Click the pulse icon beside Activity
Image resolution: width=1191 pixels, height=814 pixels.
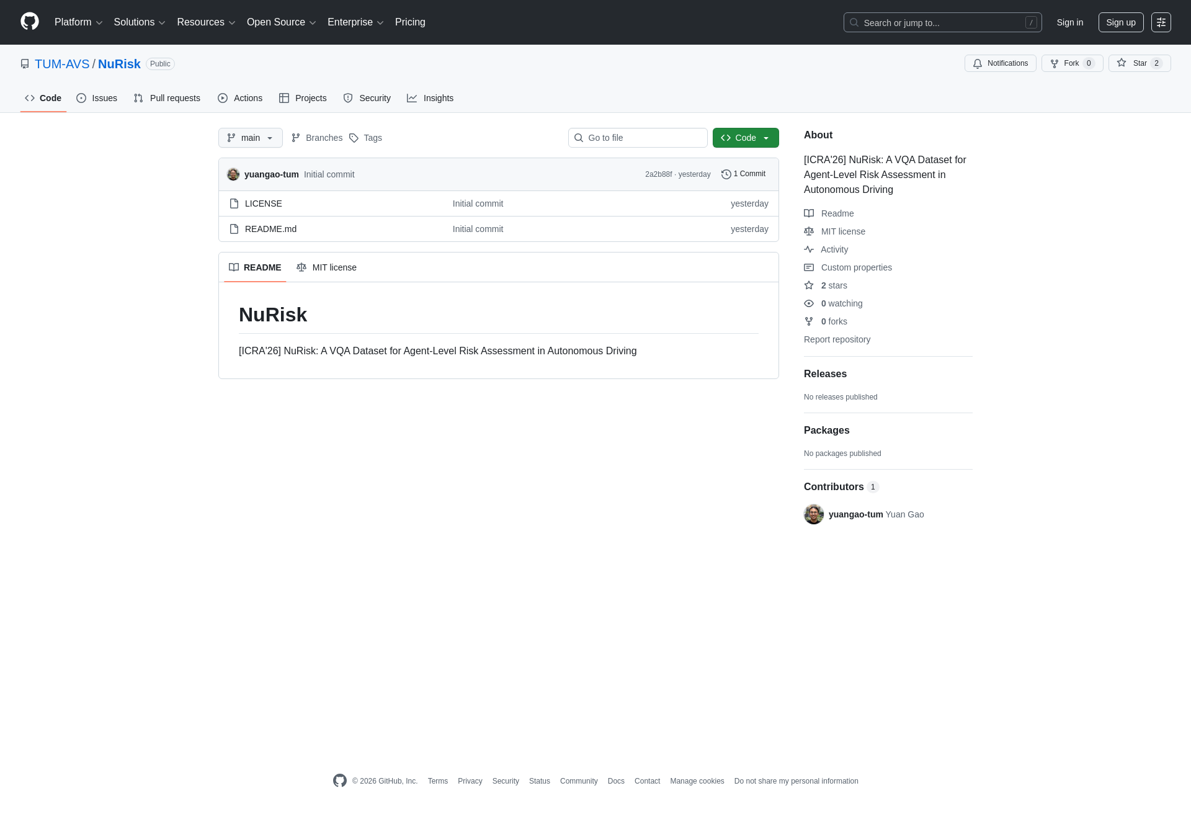point(809,249)
